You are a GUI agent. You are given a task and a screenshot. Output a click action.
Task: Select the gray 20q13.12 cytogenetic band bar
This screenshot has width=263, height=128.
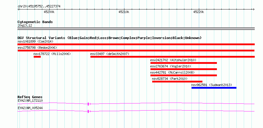coord(136,29)
